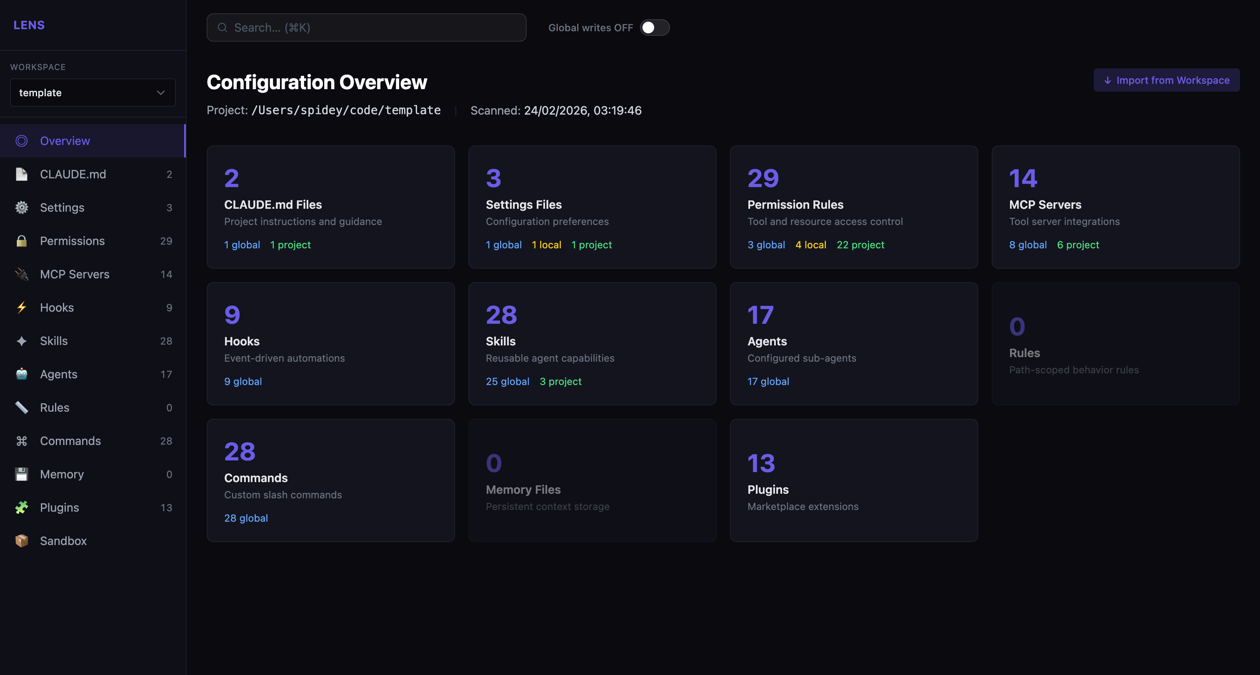Click the workspace dropdown chevron arrow

[160, 92]
